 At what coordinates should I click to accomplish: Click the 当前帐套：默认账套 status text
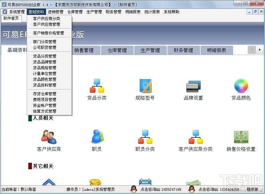click(19, 189)
